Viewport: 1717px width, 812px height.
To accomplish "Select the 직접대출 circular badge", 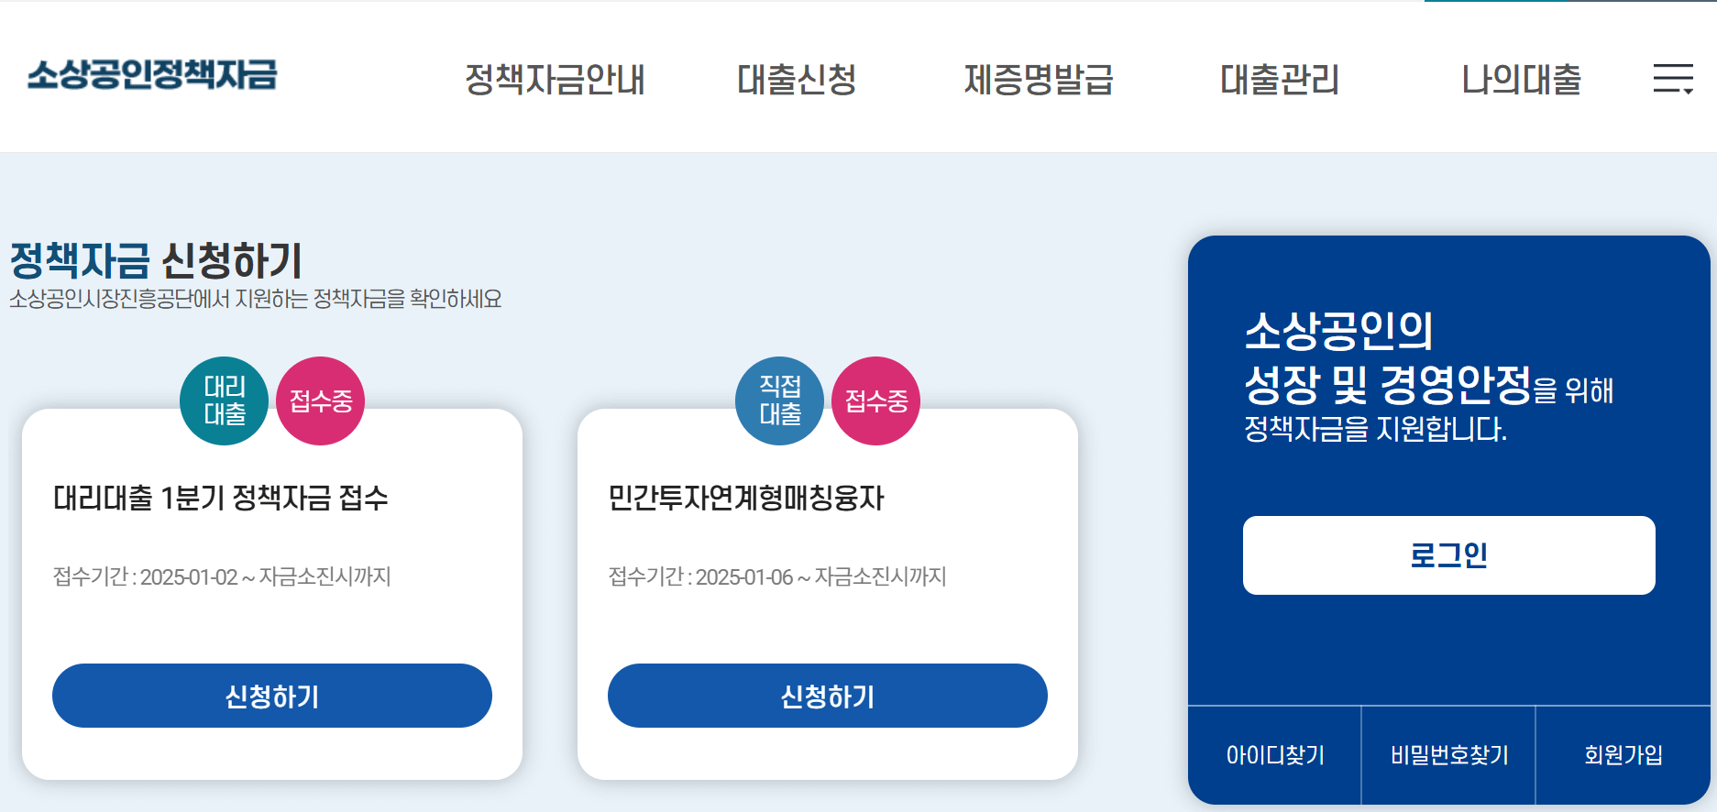I will (780, 401).
